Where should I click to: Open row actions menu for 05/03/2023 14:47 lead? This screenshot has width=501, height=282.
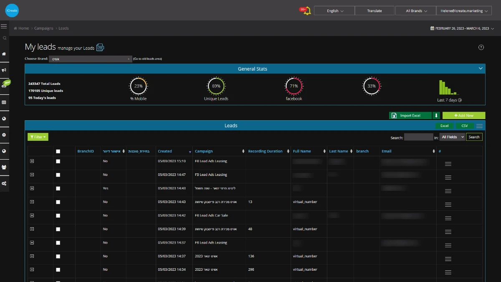448,178
